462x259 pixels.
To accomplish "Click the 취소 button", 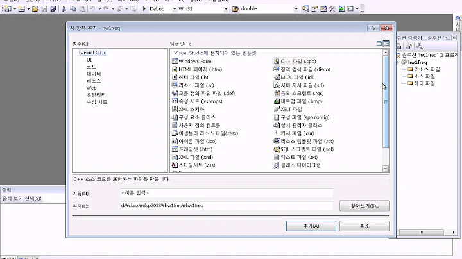I will coord(364,226).
